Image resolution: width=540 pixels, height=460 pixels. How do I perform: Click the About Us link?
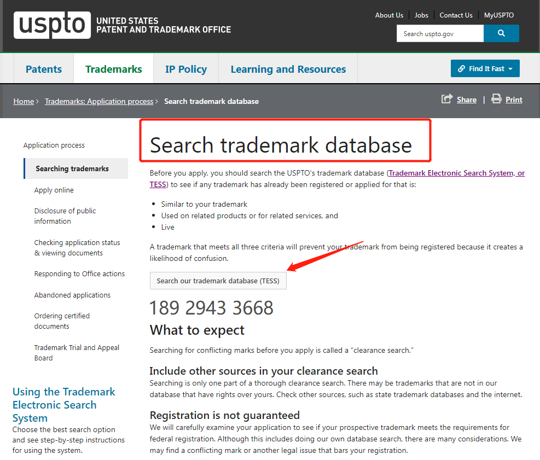coord(389,15)
